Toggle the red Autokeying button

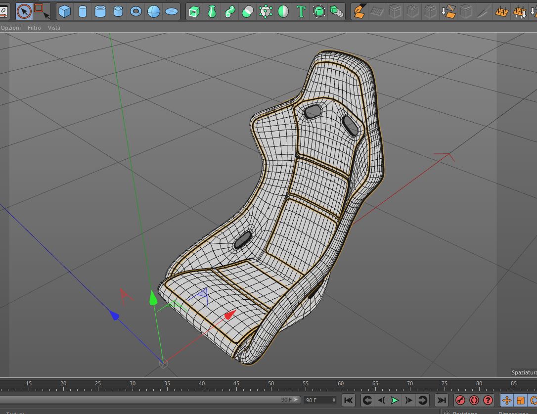point(474,400)
